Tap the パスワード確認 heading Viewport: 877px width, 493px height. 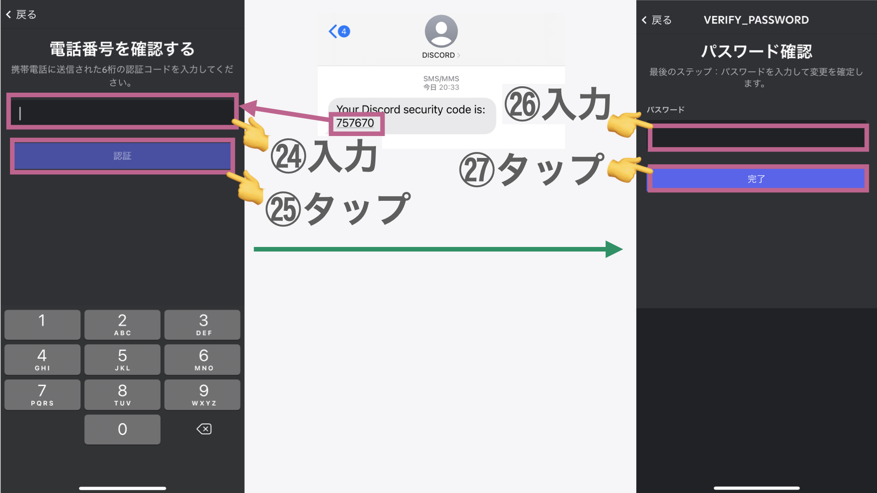756,51
